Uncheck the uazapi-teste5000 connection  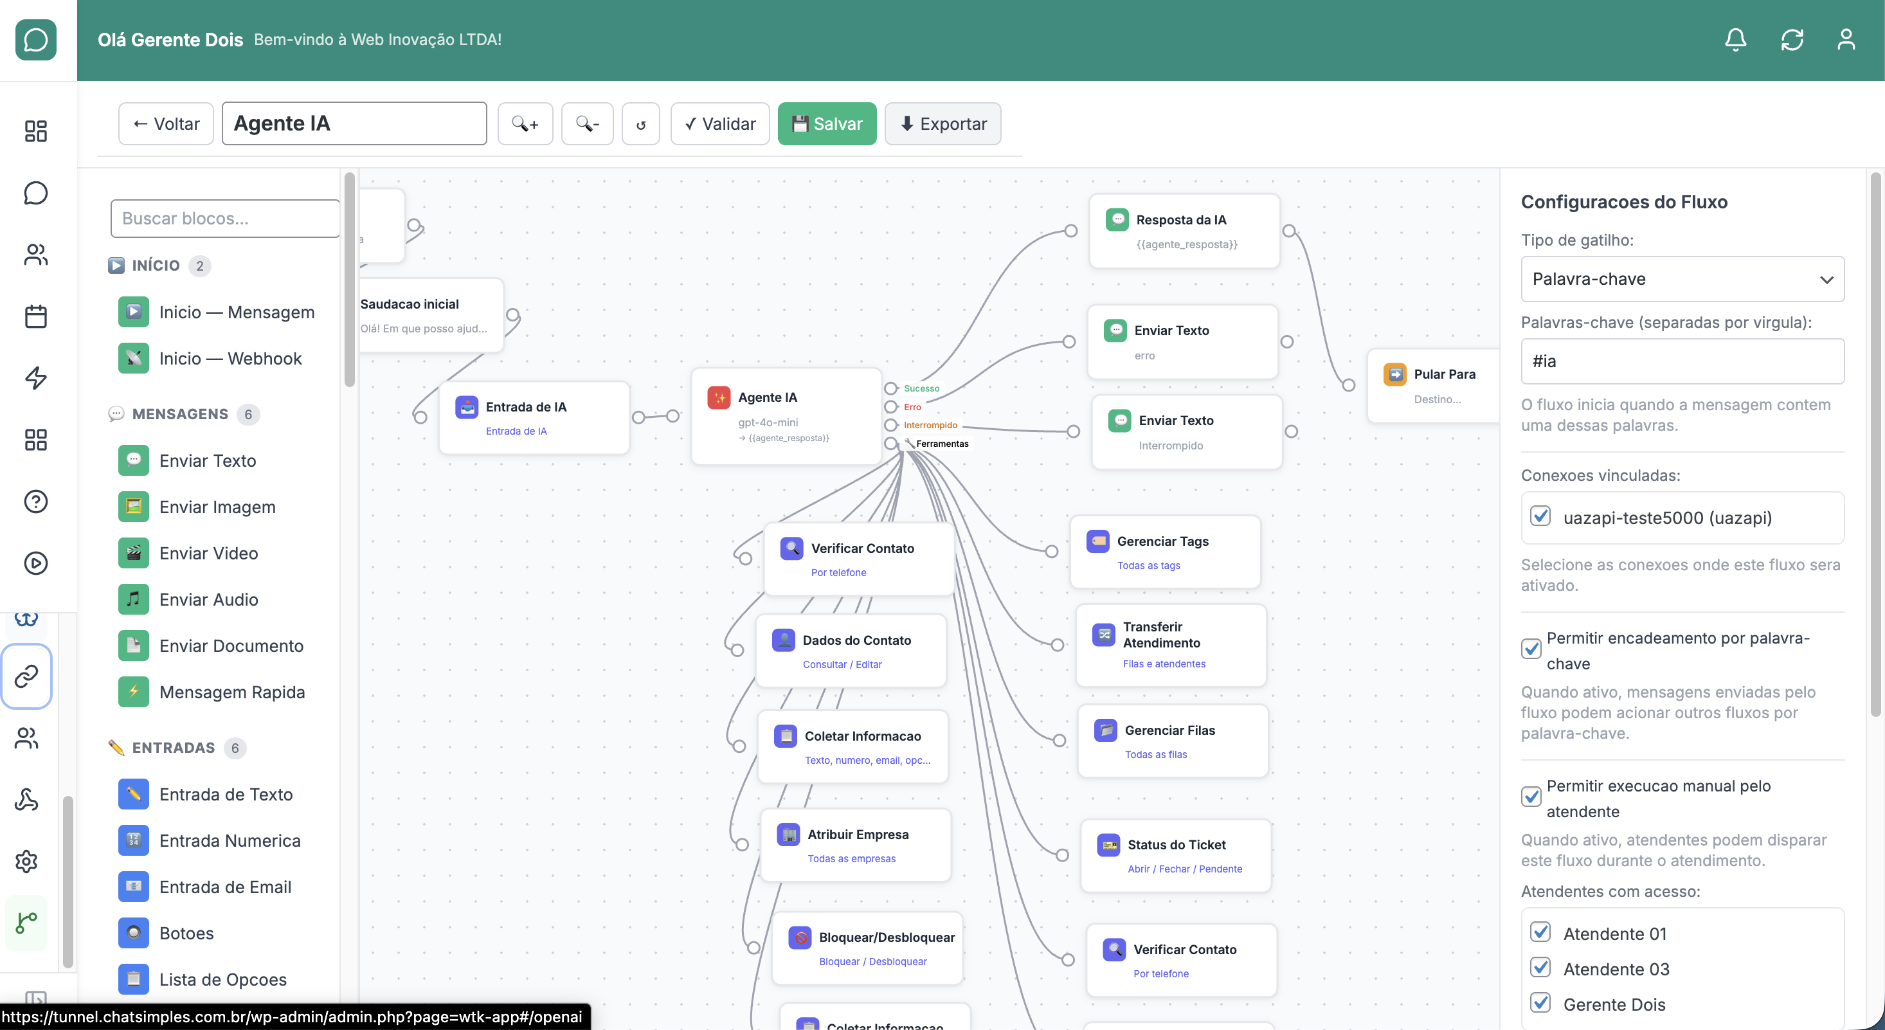(1542, 517)
